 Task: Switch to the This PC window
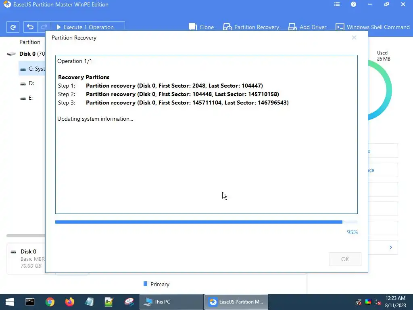(x=171, y=302)
